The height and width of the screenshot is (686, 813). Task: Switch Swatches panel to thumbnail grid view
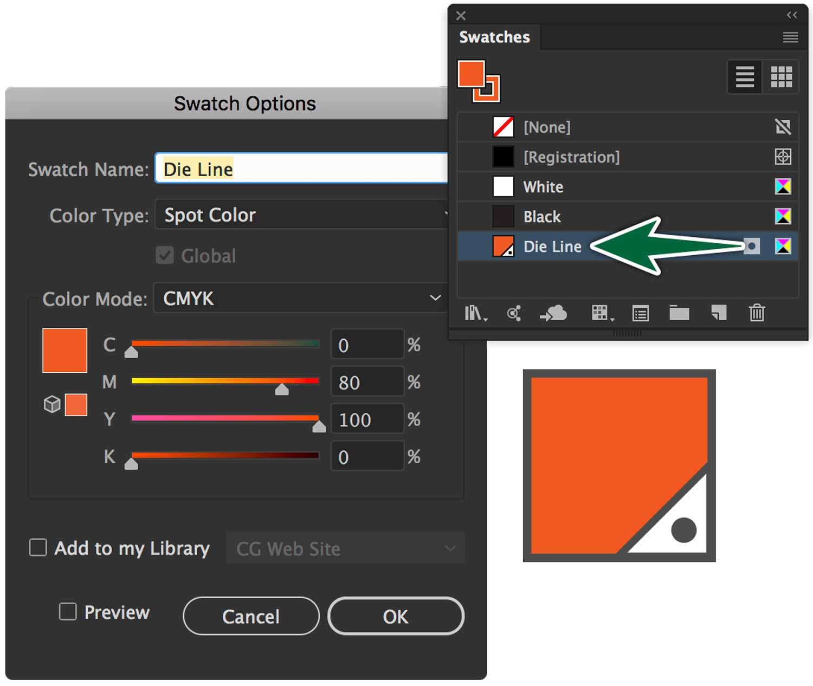click(x=781, y=77)
